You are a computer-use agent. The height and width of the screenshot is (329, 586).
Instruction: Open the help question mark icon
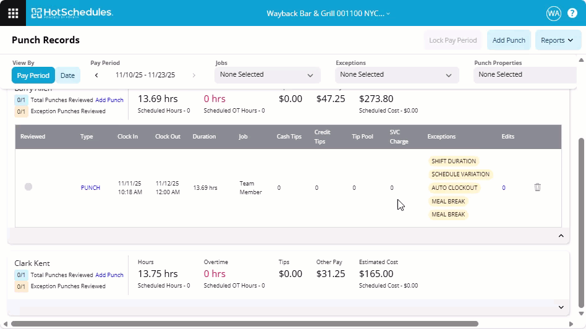(x=573, y=13)
